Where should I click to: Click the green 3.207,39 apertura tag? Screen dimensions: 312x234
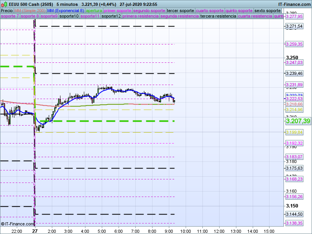tap(298, 121)
